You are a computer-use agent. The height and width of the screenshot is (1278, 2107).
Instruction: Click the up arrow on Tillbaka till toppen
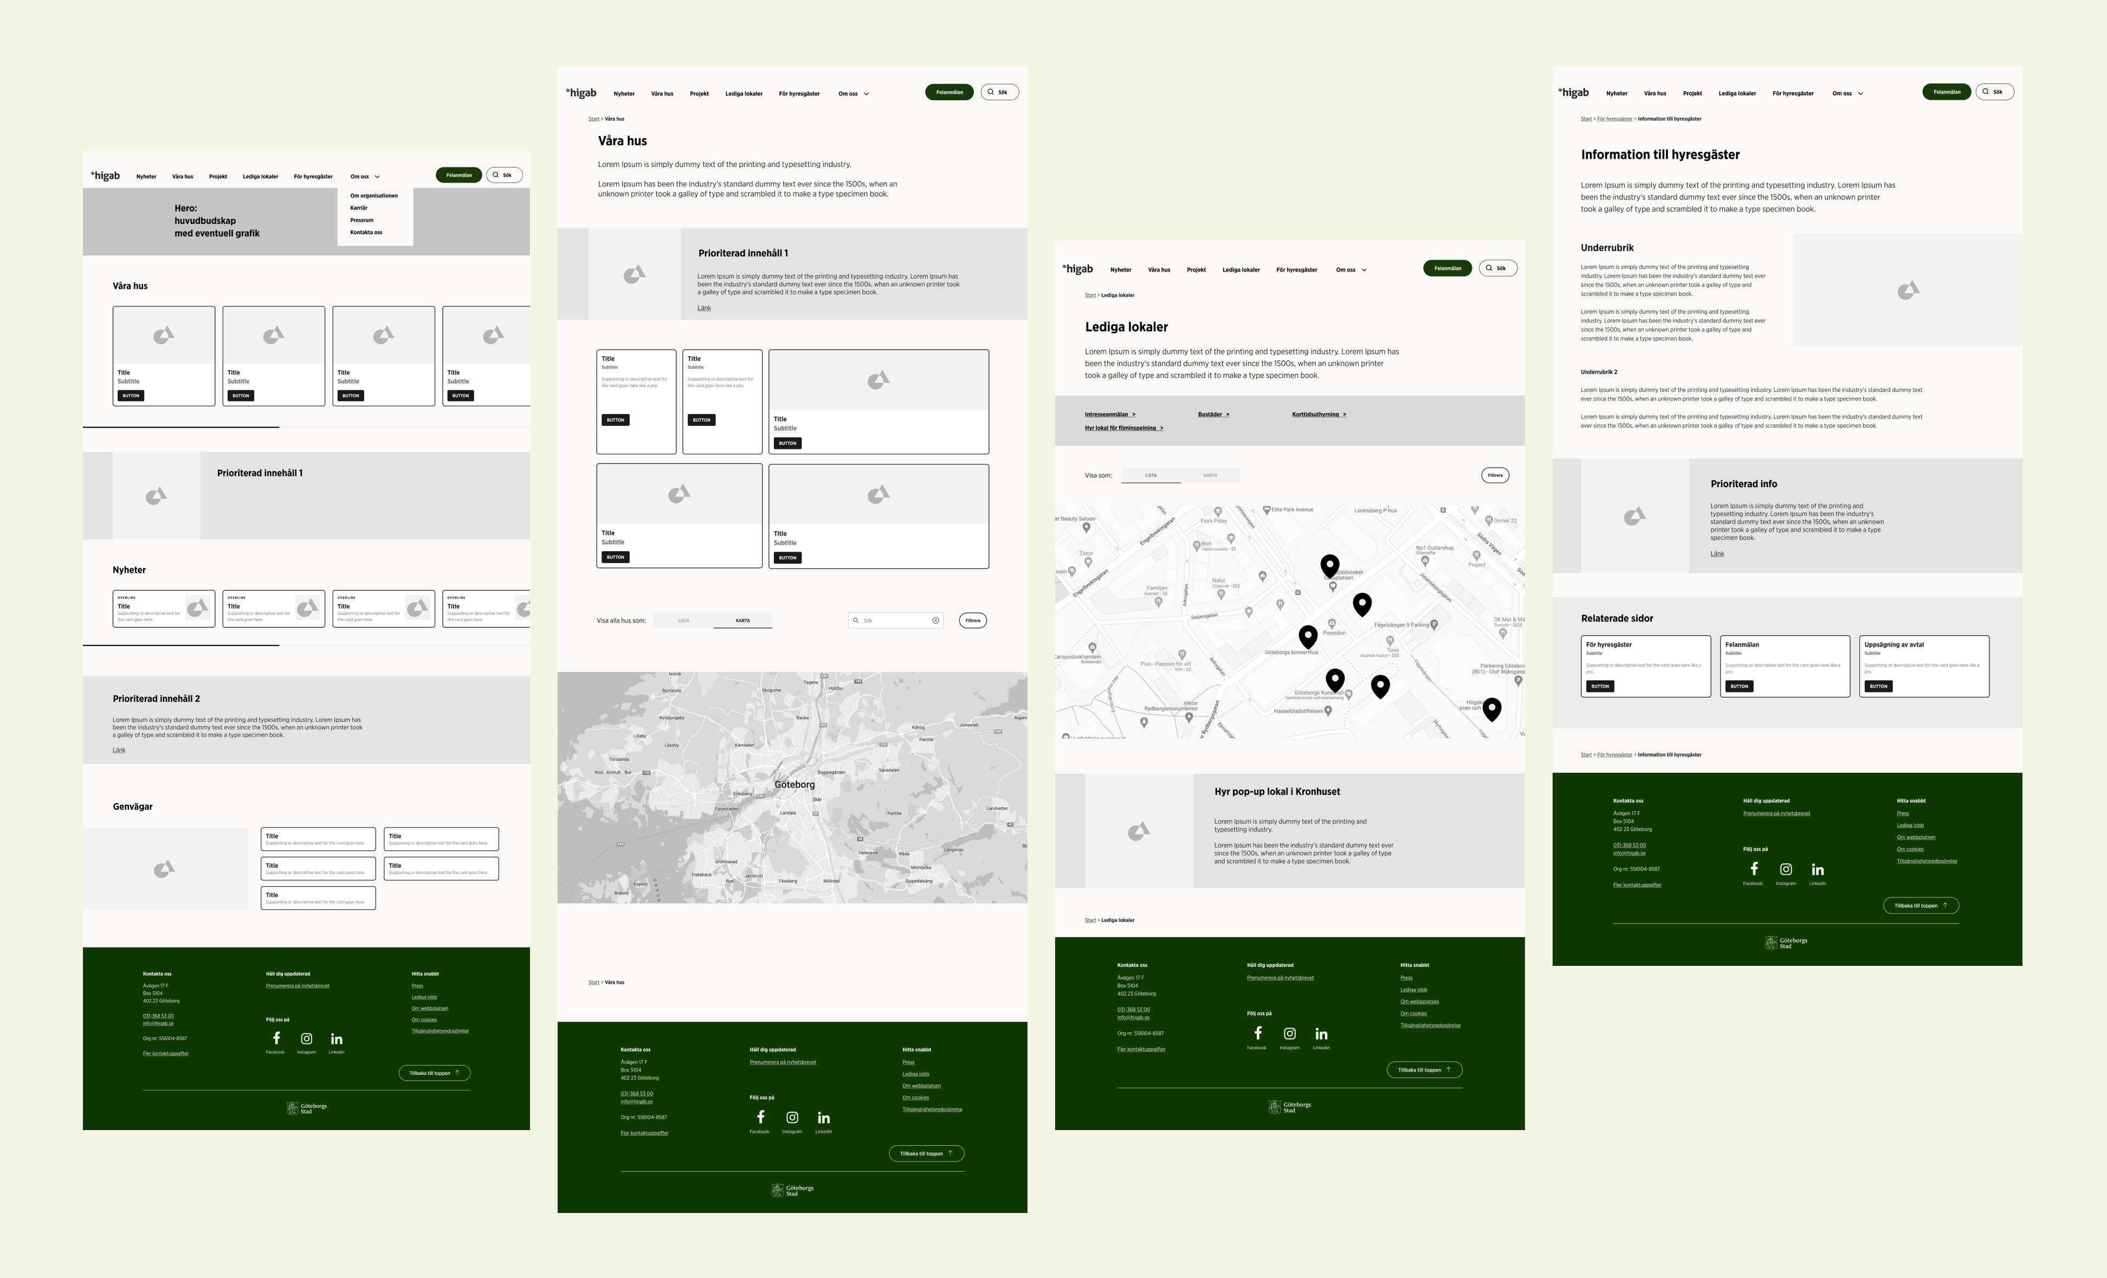[458, 1072]
